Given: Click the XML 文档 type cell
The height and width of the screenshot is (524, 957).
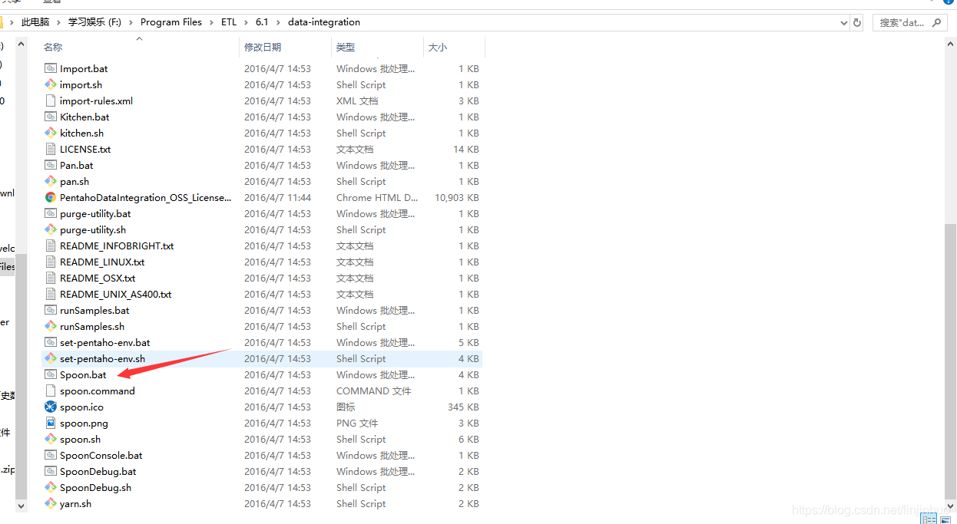Looking at the screenshot, I should [x=357, y=101].
